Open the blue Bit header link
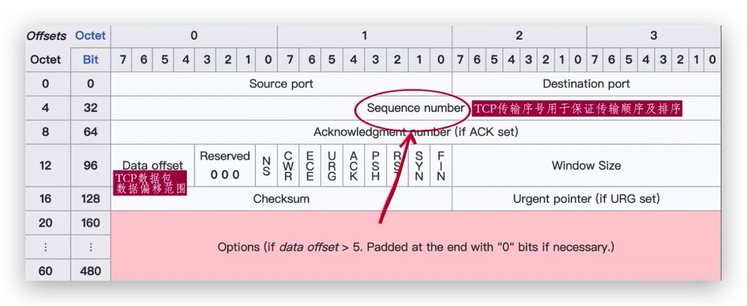 tap(90, 60)
